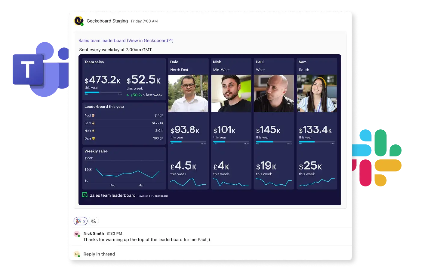This screenshot has height=272, width=421.
Task: Click Paul's profile photo
Action: click(274, 93)
